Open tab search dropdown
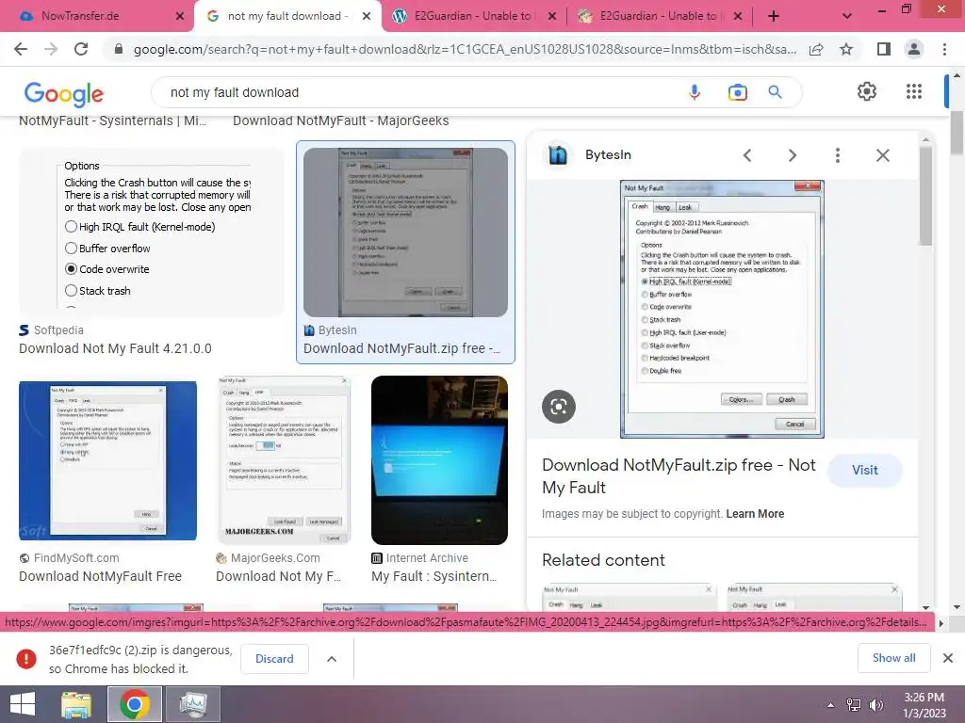The height and width of the screenshot is (723, 965). [x=847, y=16]
